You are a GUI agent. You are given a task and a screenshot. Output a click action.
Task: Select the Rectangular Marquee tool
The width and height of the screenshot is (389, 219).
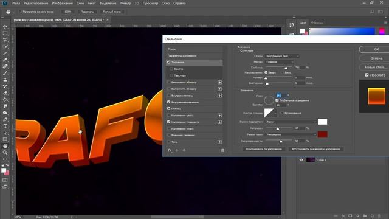pyautogui.click(x=5, y=33)
